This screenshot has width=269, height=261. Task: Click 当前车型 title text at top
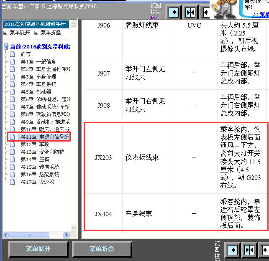click(49, 7)
